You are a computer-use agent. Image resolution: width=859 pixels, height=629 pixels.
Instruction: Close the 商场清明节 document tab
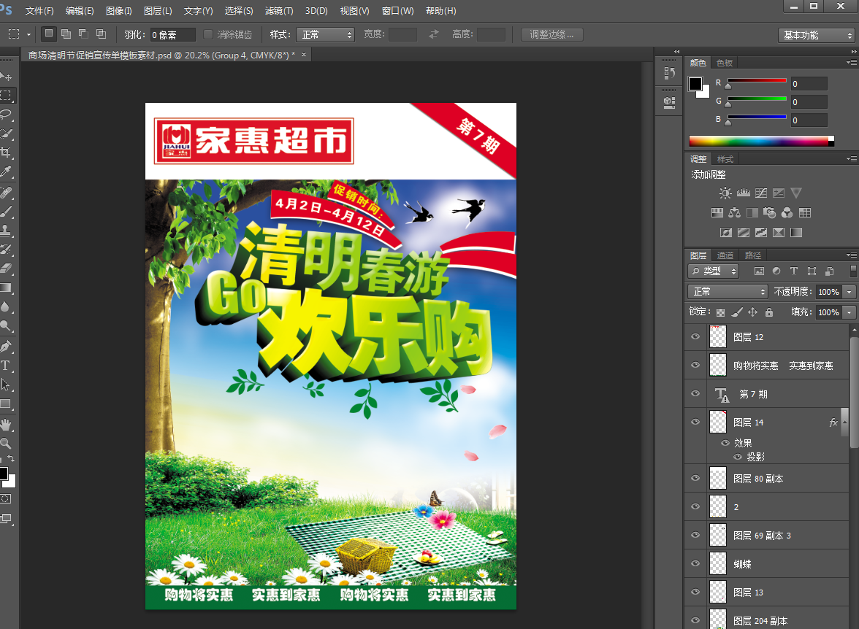coord(304,55)
